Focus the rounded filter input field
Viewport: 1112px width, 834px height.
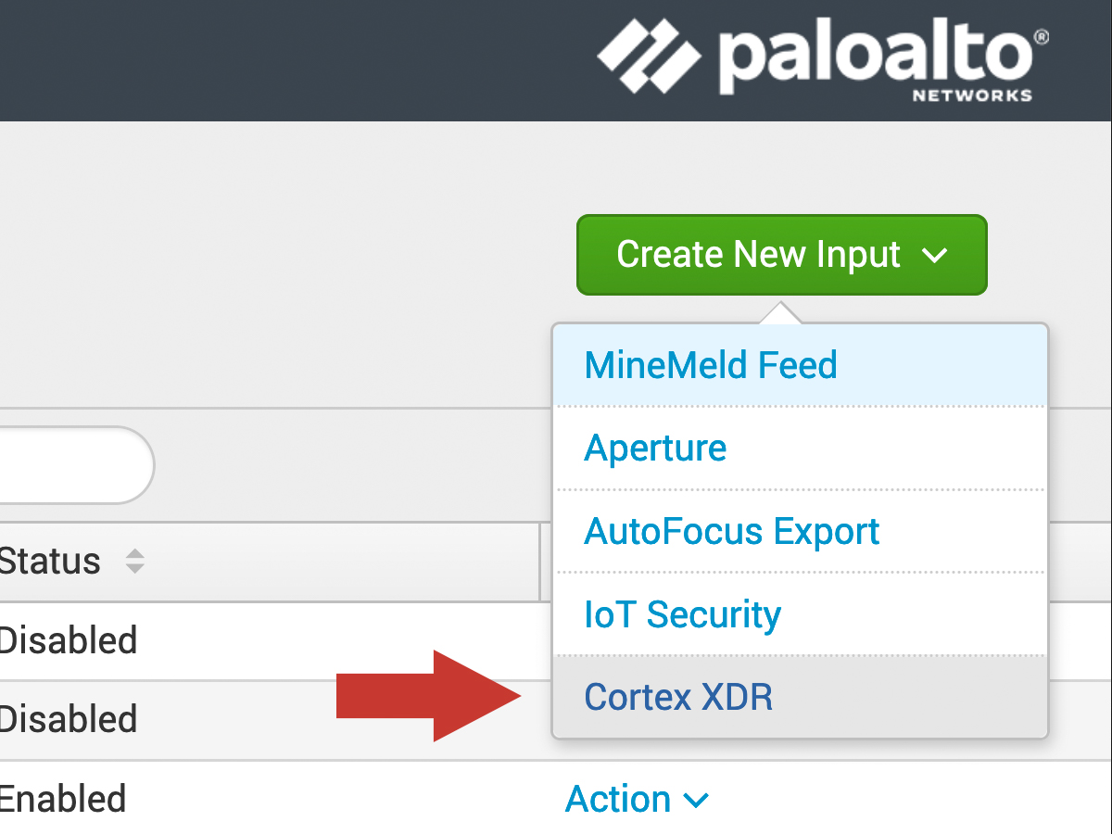(x=74, y=465)
